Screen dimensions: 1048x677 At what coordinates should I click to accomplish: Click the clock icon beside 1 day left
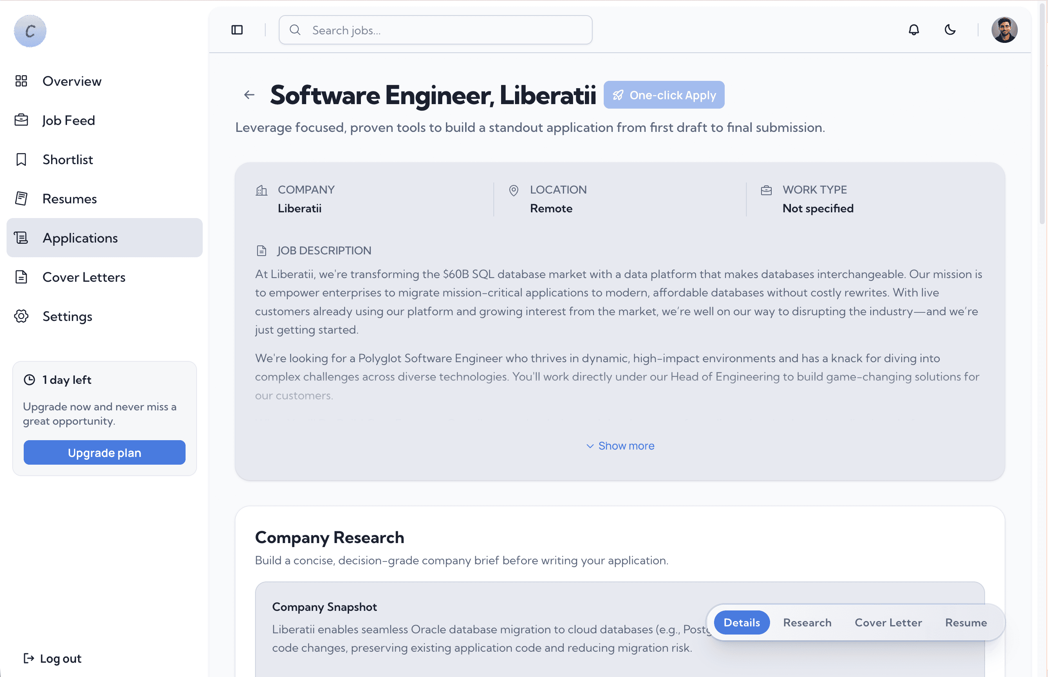(29, 380)
